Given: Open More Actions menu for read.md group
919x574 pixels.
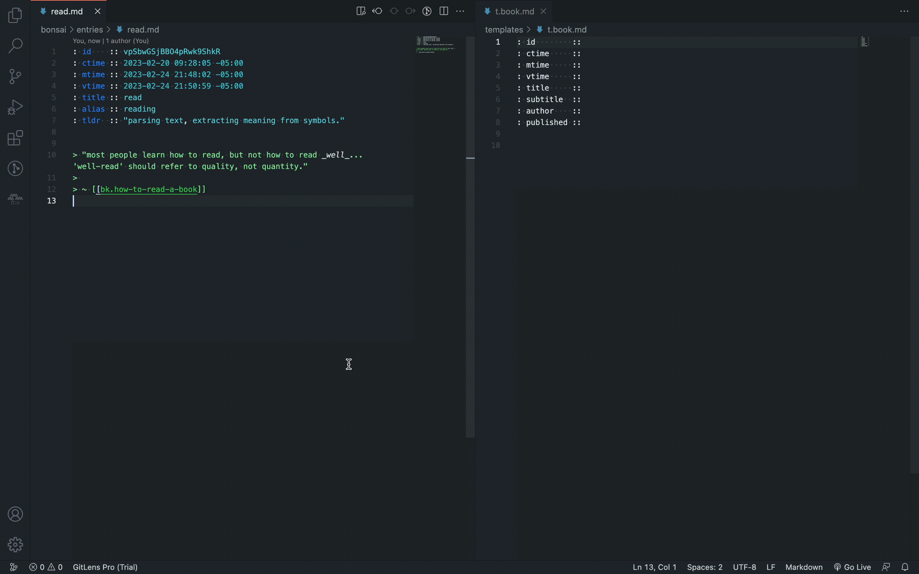Looking at the screenshot, I should [460, 11].
